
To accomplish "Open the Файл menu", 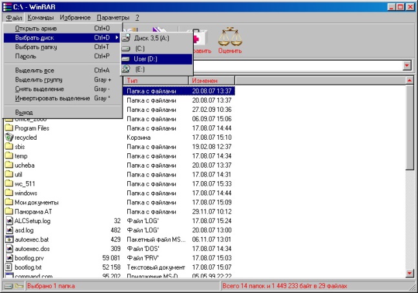I will [14, 17].
